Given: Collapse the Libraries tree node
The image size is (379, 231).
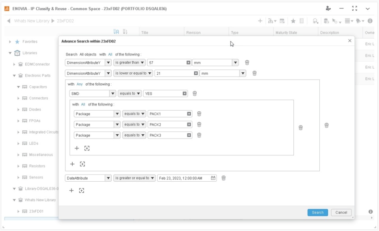Looking at the screenshot, I should pyautogui.click(x=10, y=53).
